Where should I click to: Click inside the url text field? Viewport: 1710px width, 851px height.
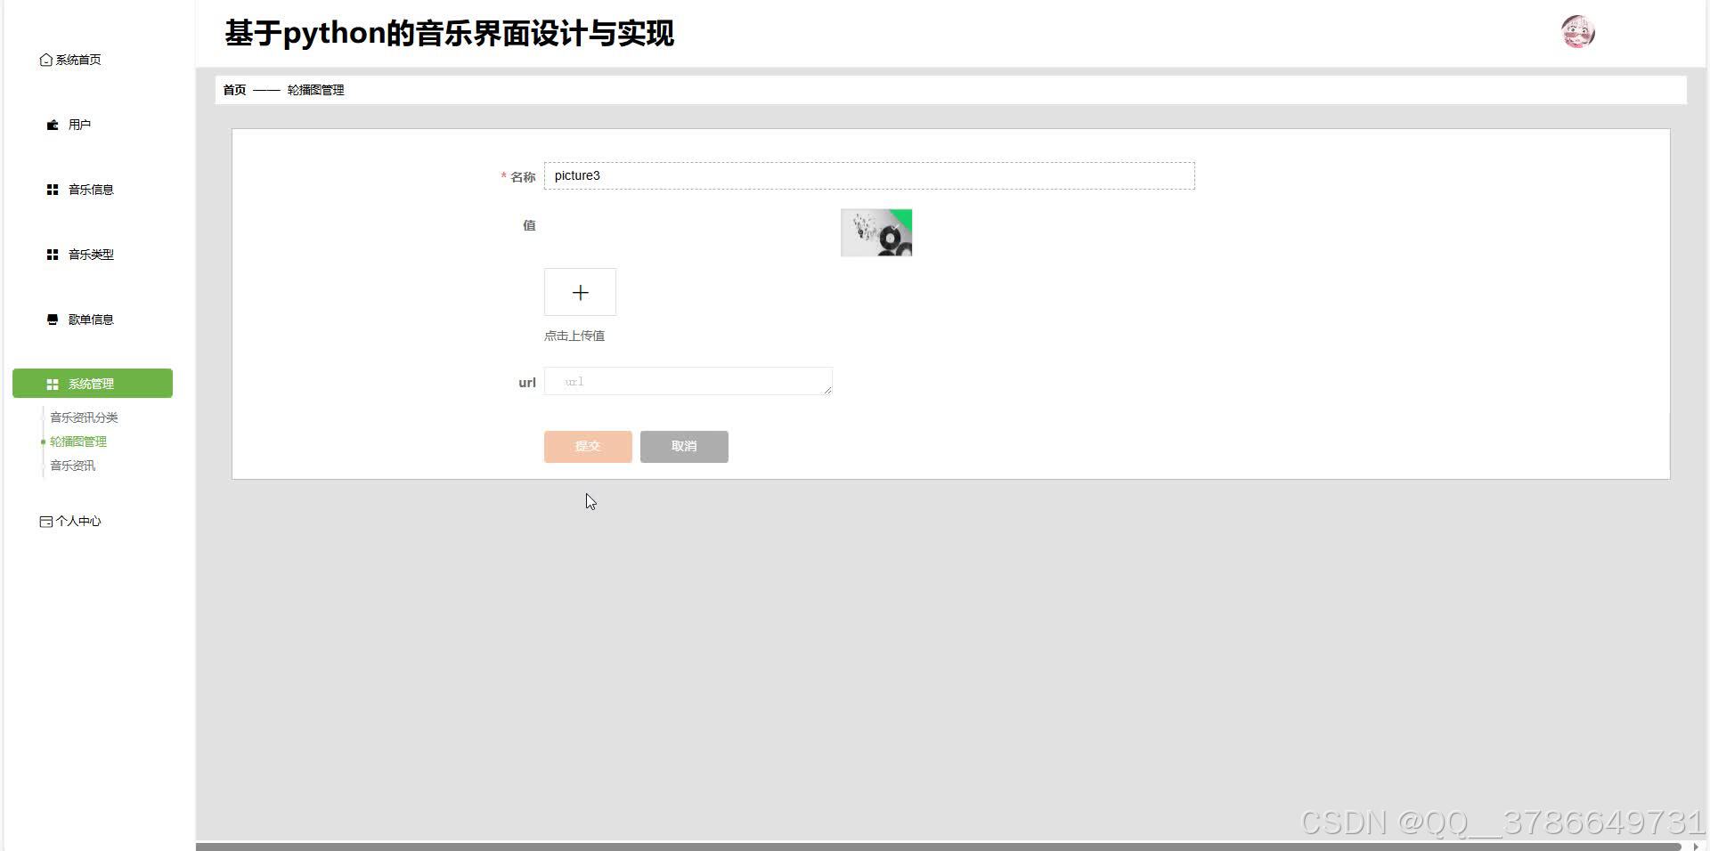coord(688,381)
